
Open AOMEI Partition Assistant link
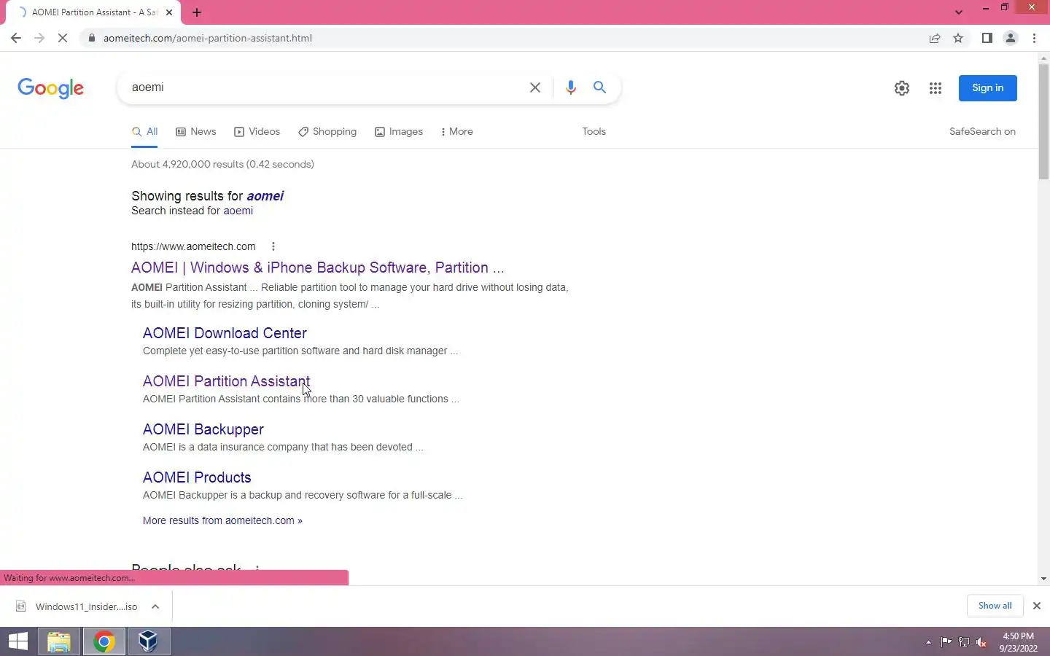click(x=226, y=381)
